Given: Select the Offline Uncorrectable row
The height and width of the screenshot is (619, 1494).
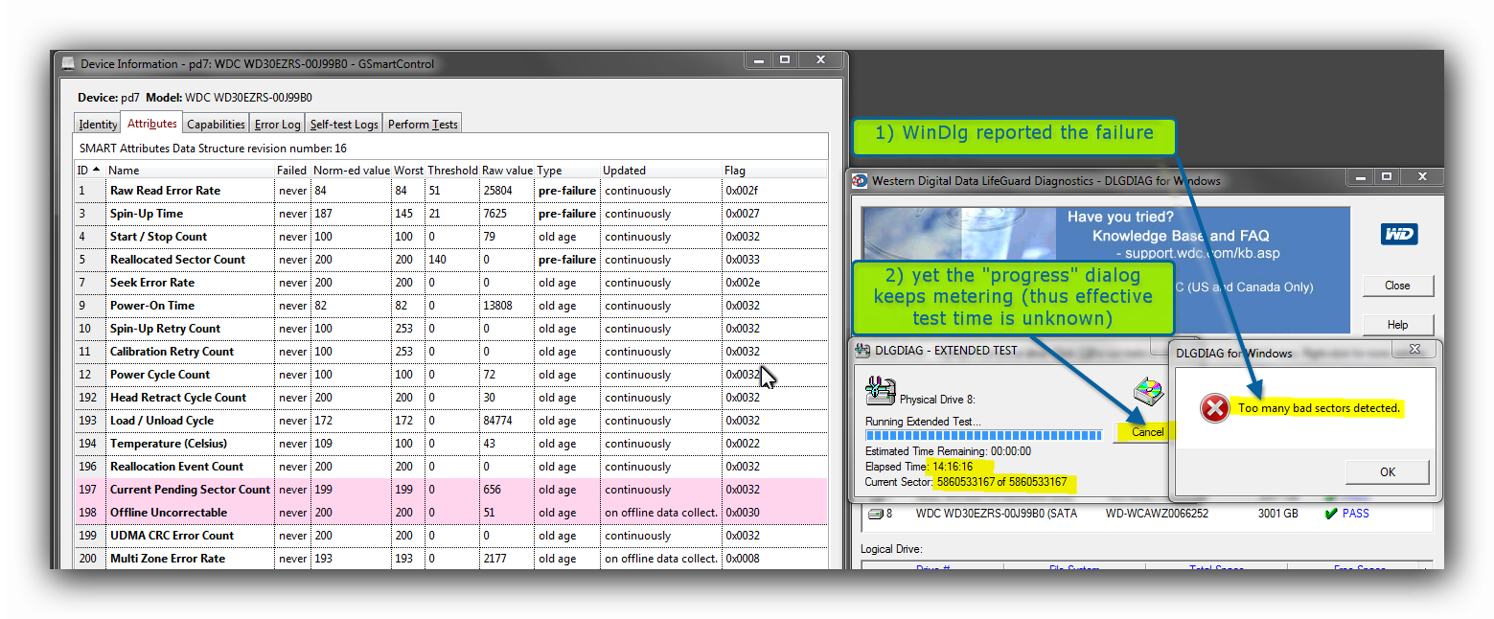Looking at the screenshot, I should (x=450, y=513).
